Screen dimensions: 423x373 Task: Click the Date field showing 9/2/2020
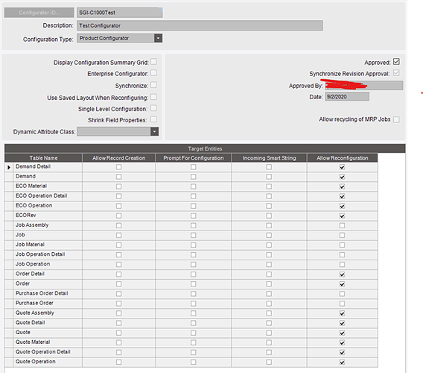347,96
